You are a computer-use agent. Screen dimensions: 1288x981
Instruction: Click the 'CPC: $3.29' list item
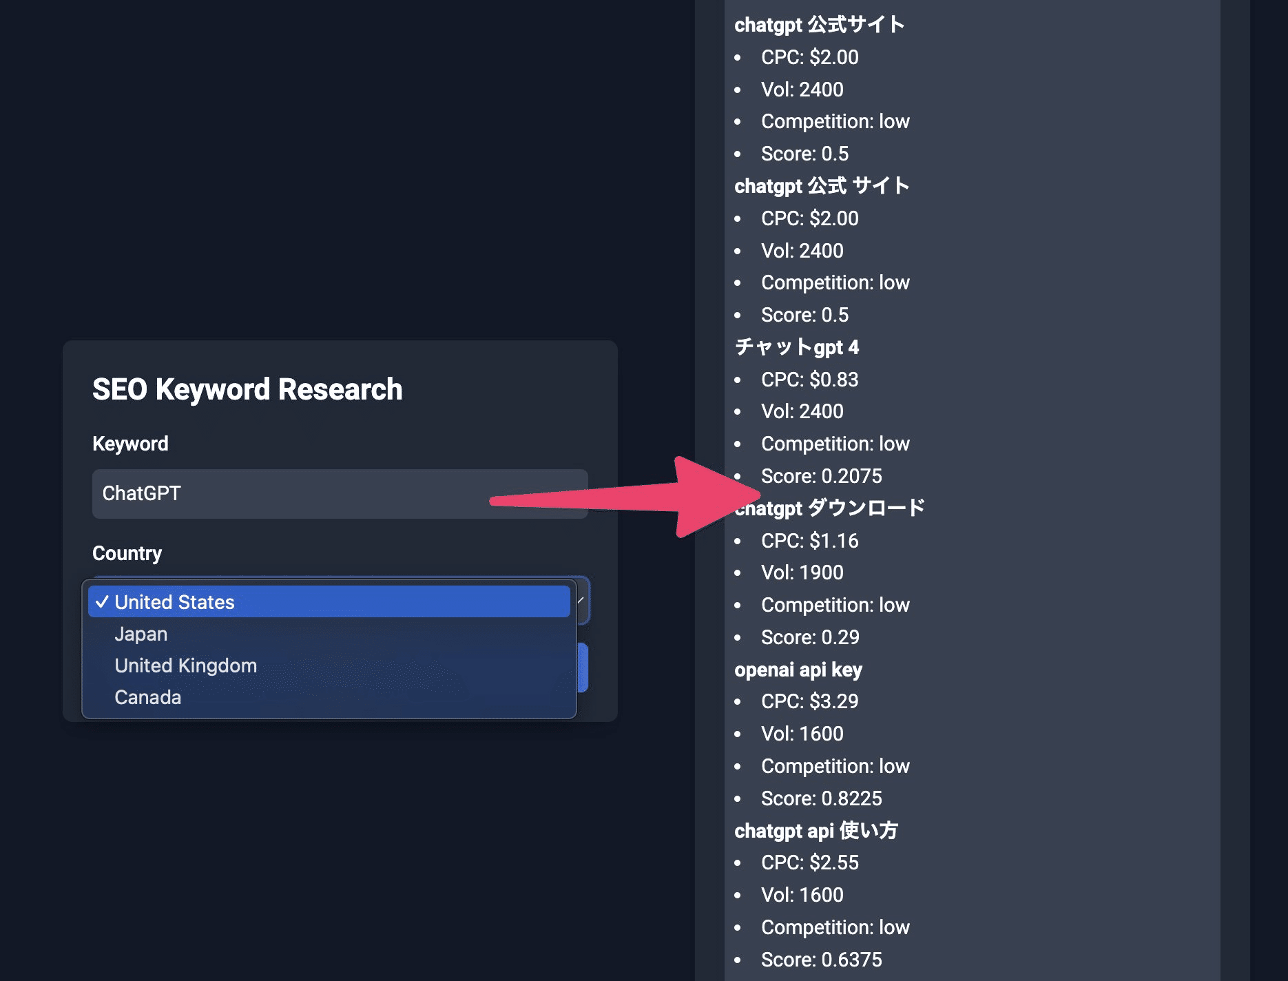click(x=809, y=701)
